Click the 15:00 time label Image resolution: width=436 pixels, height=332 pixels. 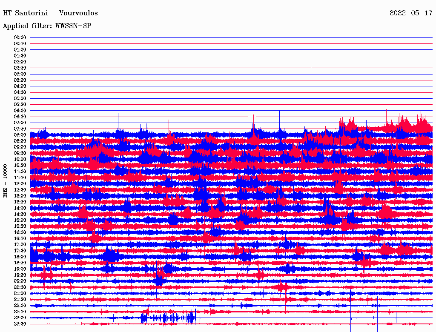[x=20, y=220]
